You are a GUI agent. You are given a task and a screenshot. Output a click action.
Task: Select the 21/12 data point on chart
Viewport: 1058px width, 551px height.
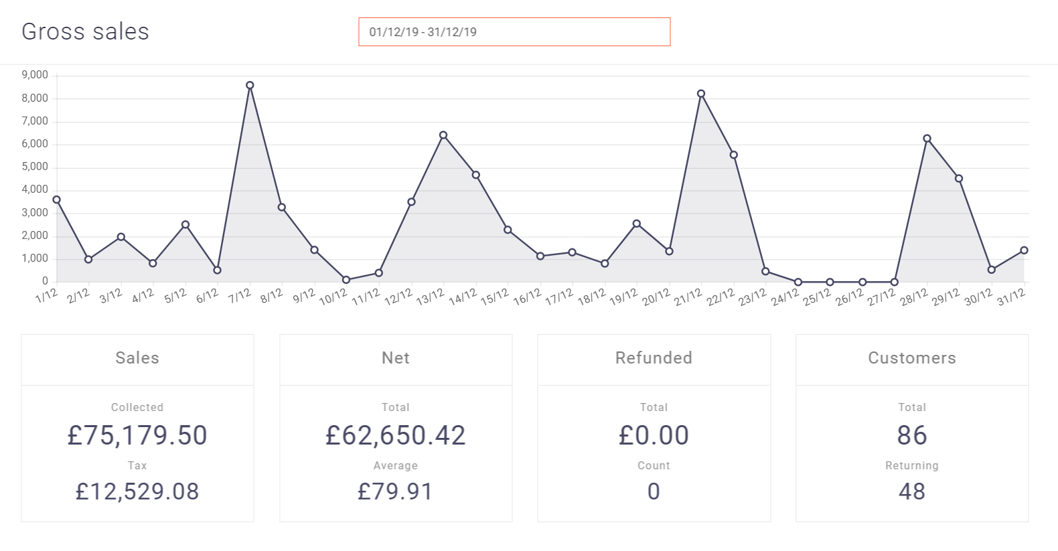(701, 94)
